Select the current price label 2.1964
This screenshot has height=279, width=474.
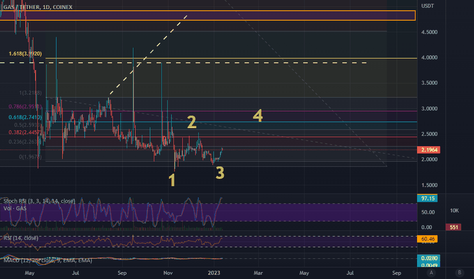[428, 150]
